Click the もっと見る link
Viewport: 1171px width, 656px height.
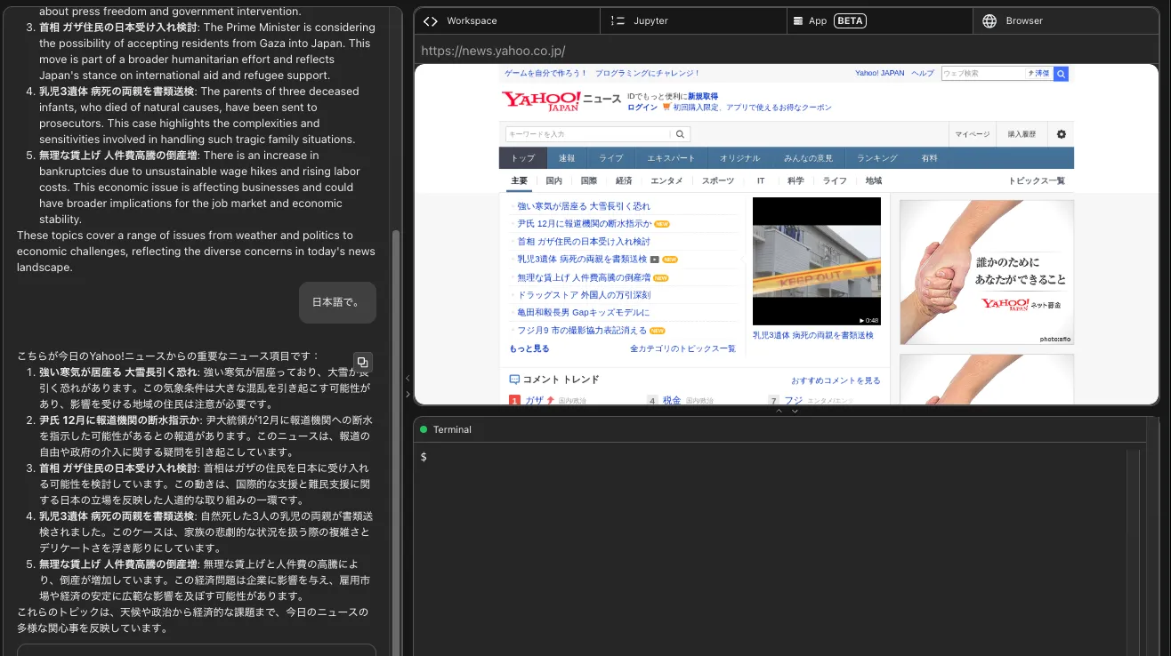[x=529, y=348]
